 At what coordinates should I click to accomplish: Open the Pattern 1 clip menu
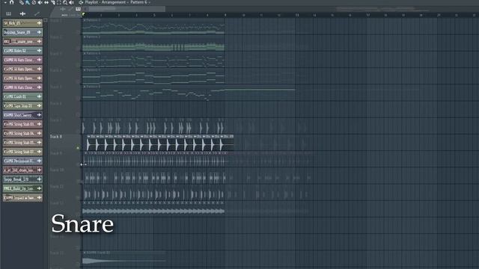coord(85,20)
